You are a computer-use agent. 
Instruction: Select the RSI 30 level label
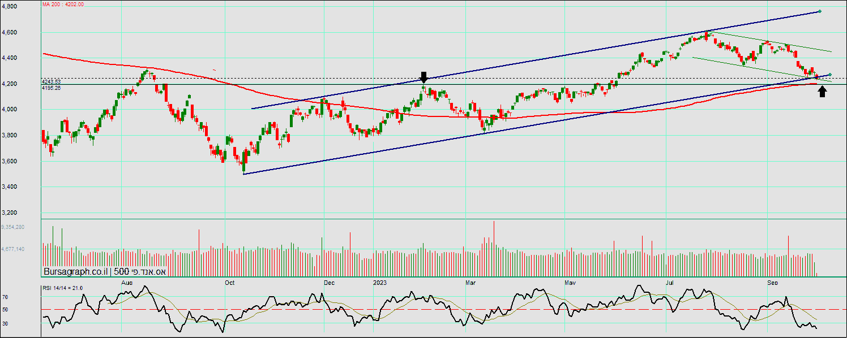[x=5, y=324]
